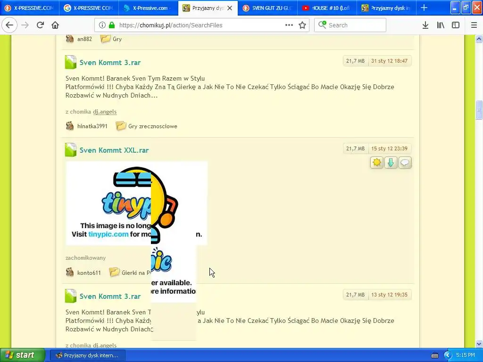This screenshot has width=483, height=362.
Task: Open the Gry folder link
Action: [x=117, y=39]
